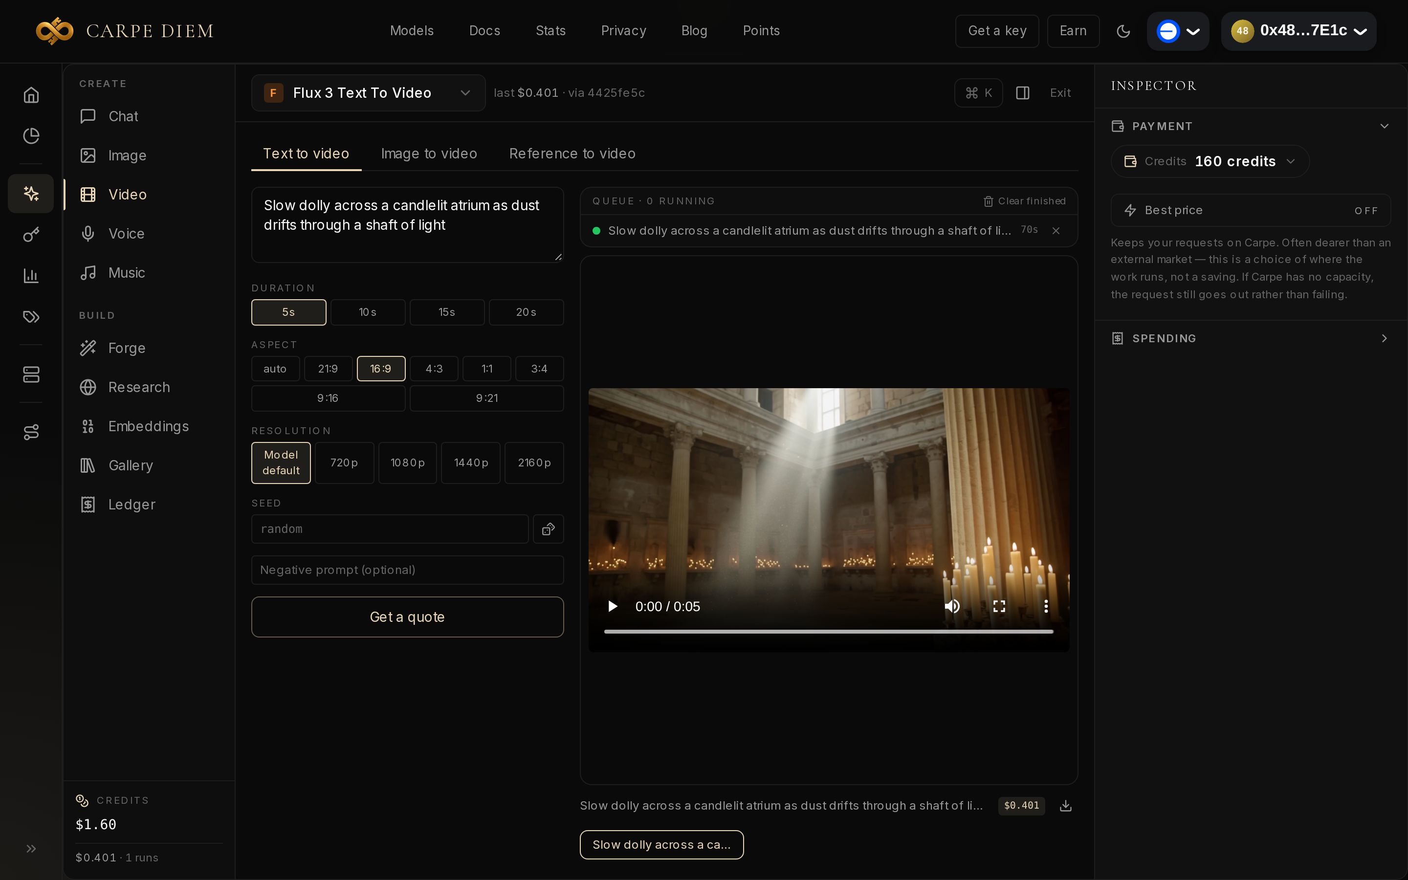Choose 2160p resolution
This screenshot has height=880, width=1408.
(x=534, y=462)
